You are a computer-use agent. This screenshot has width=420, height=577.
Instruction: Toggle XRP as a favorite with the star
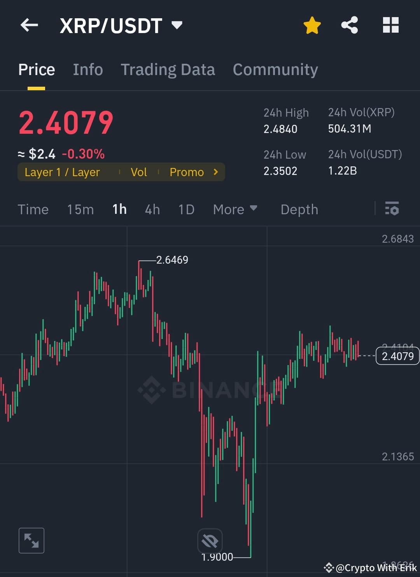tap(311, 24)
